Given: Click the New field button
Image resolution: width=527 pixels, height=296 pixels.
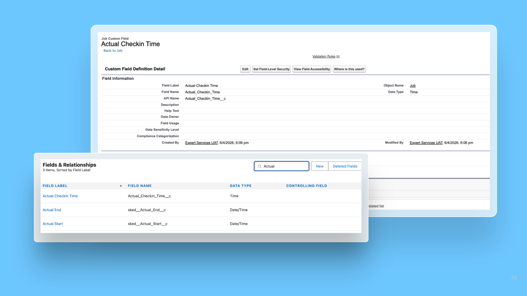Looking at the screenshot, I should pos(319,166).
